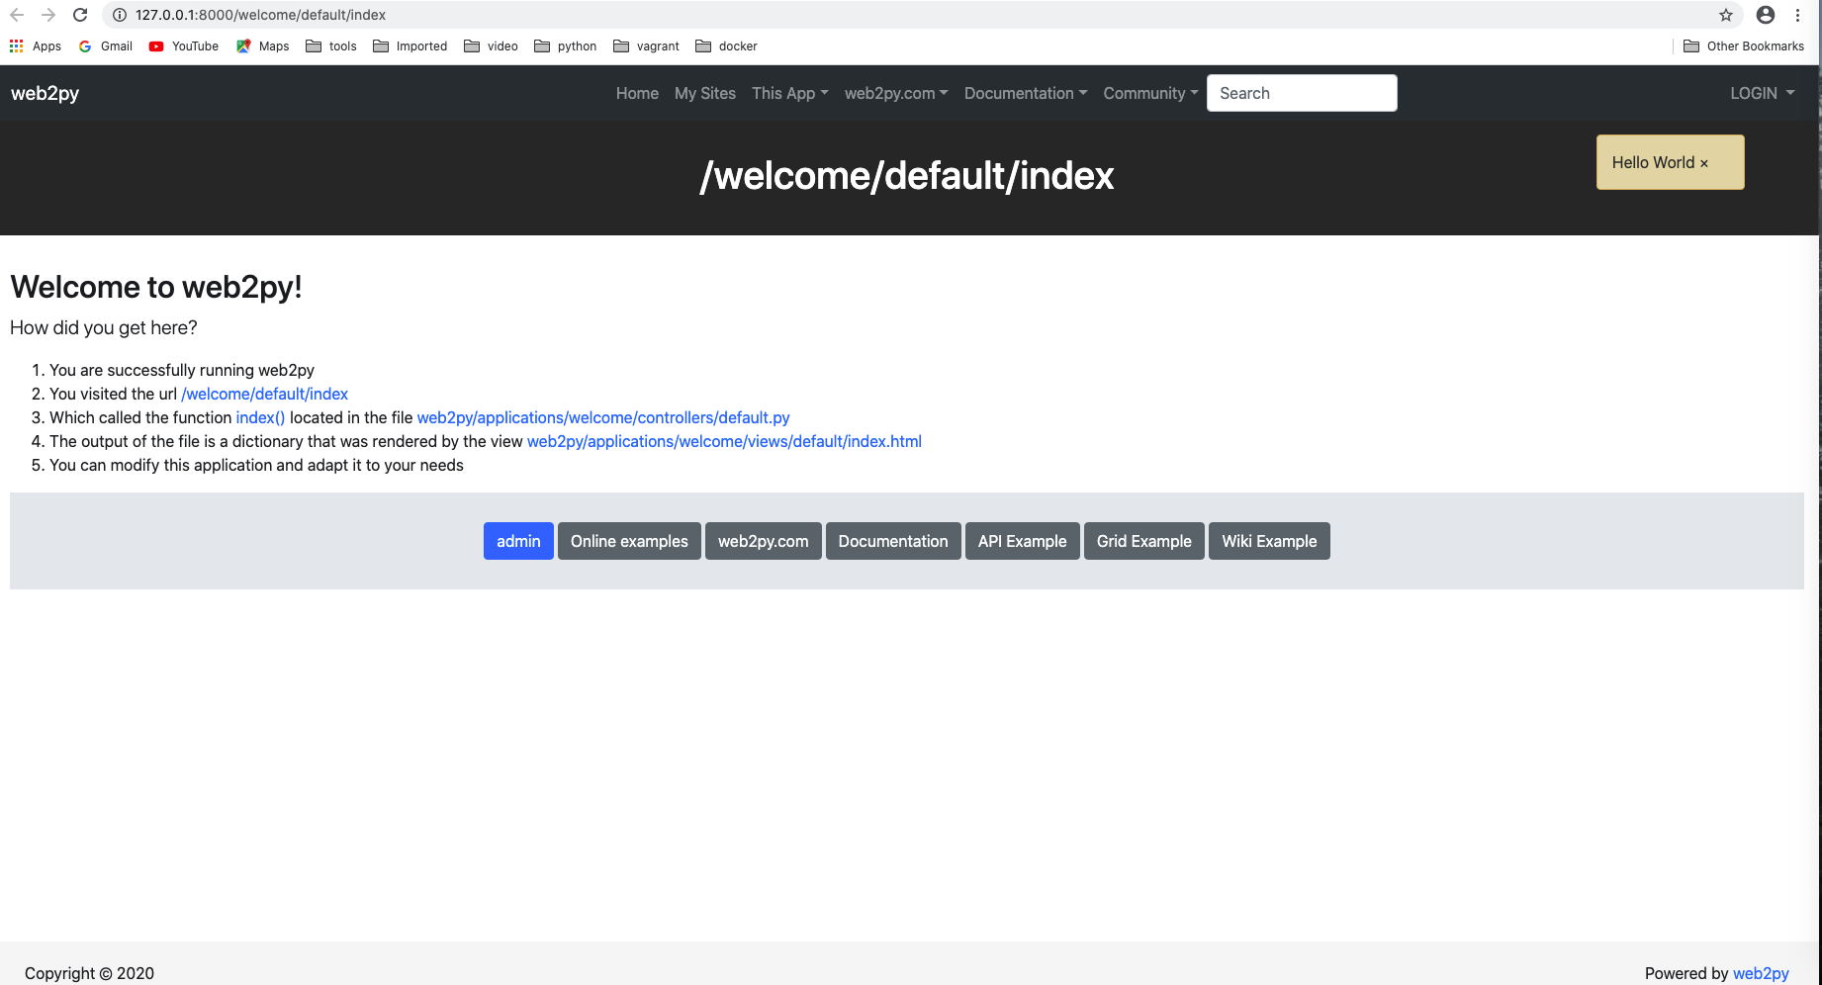Open the Chrome profile avatar icon
The image size is (1822, 985).
[1766, 15]
